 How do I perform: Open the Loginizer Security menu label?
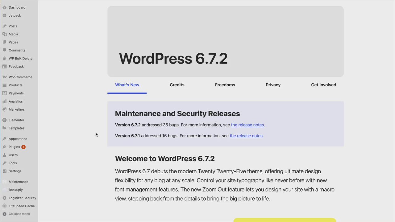tap(23, 198)
